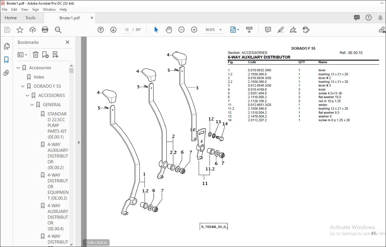The height and width of the screenshot is (247, 386).
Task: Open STANDARD 22.5CC PUMP PARTS KIT bookmark
Action: click(57, 126)
